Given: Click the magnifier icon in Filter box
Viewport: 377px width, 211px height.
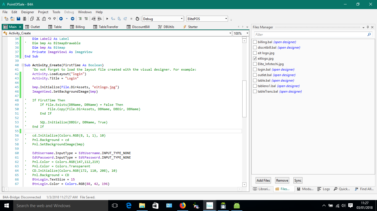Looking at the screenshot, I should (369, 35).
